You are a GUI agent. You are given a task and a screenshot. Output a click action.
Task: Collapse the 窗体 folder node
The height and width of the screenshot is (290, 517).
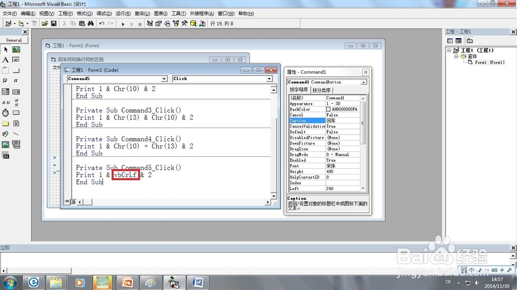tap(456, 56)
